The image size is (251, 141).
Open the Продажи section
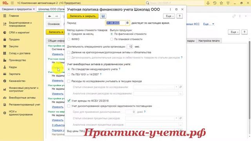(x=14, y=39)
